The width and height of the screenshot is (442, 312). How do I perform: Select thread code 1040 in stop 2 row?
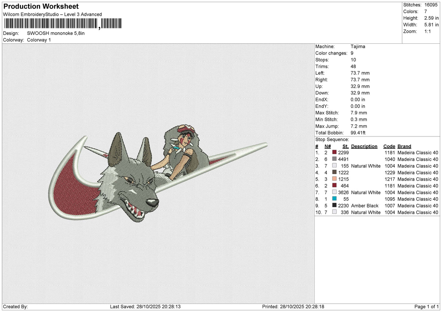tap(390, 159)
